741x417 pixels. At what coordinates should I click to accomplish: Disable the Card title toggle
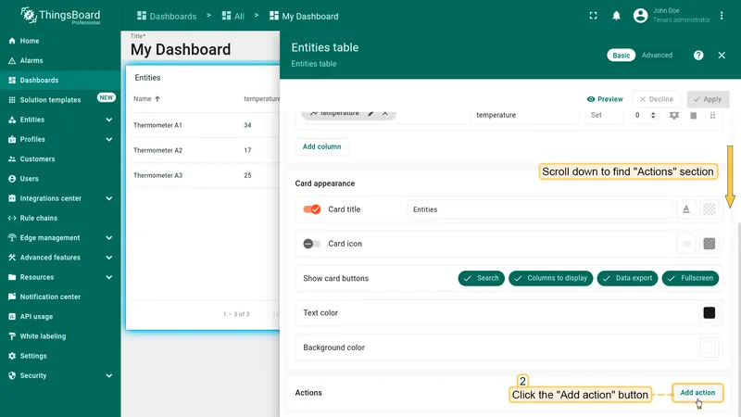point(312,209)
